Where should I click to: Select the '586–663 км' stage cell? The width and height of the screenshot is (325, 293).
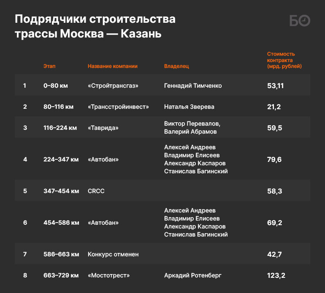click(x=61, y=254)
